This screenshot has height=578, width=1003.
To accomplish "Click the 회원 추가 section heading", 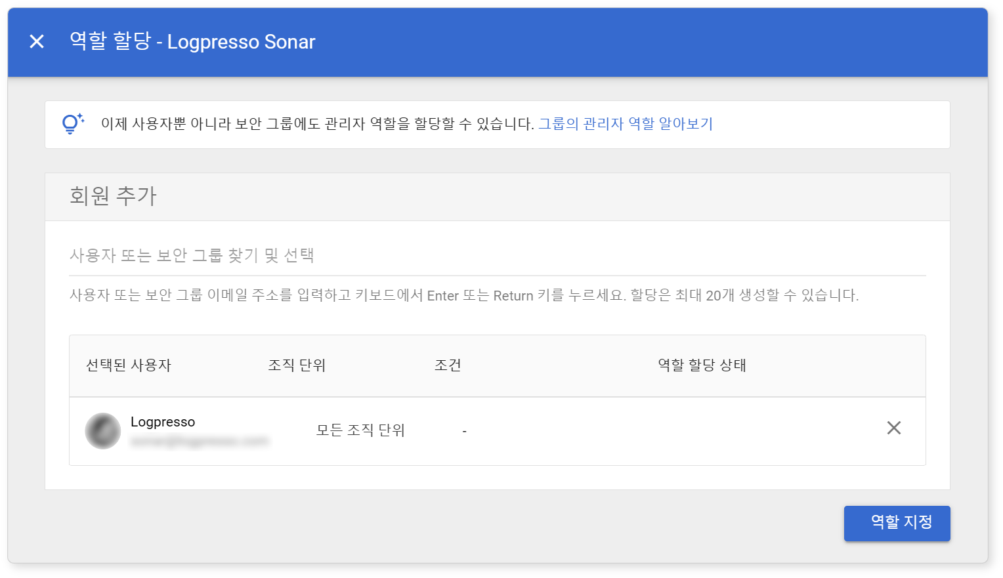I will (113, 196).
